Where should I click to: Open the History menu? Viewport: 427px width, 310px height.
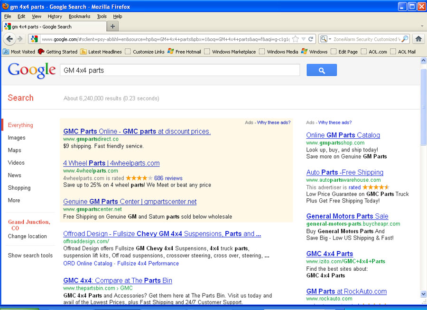tap(55, 16)
